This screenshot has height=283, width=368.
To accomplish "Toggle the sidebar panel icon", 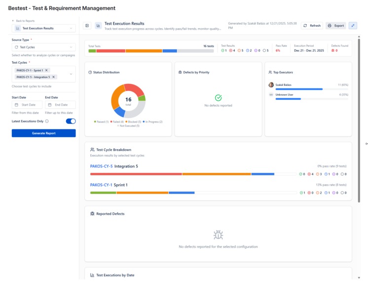I will (x=87, y=26).
